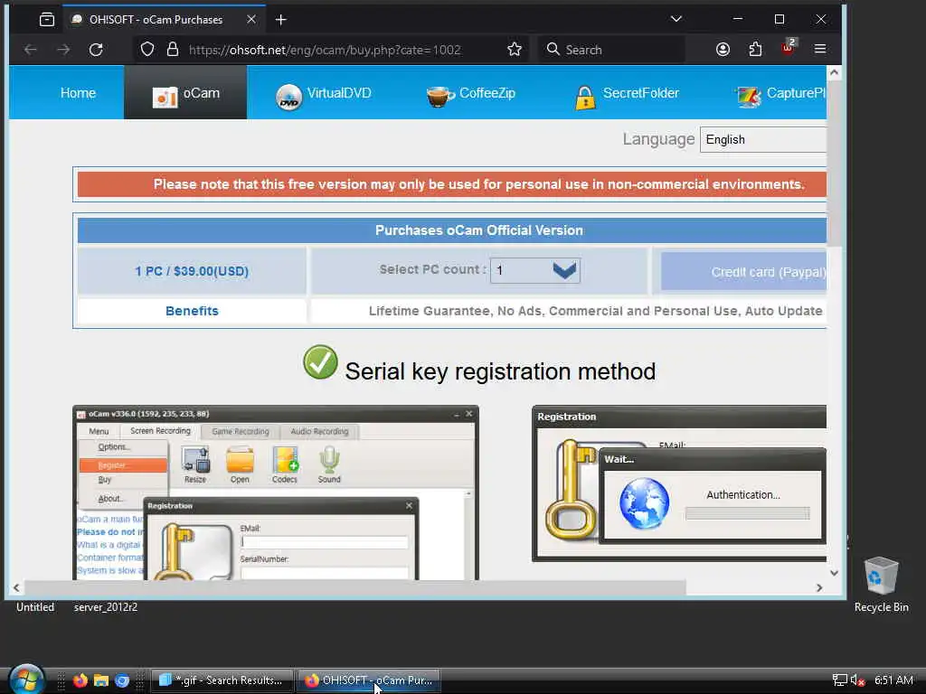Expand the Select PC count dropdown
Viewport: 926px width, 694px height.
(x=535, y=271)
